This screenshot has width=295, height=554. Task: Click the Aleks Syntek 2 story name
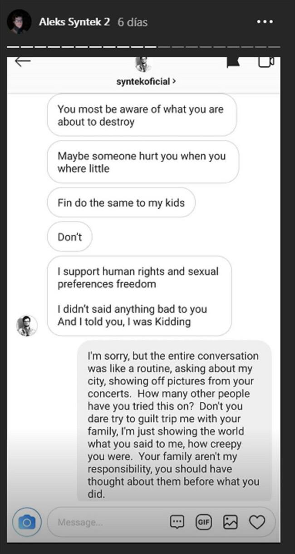coord(74,22)
